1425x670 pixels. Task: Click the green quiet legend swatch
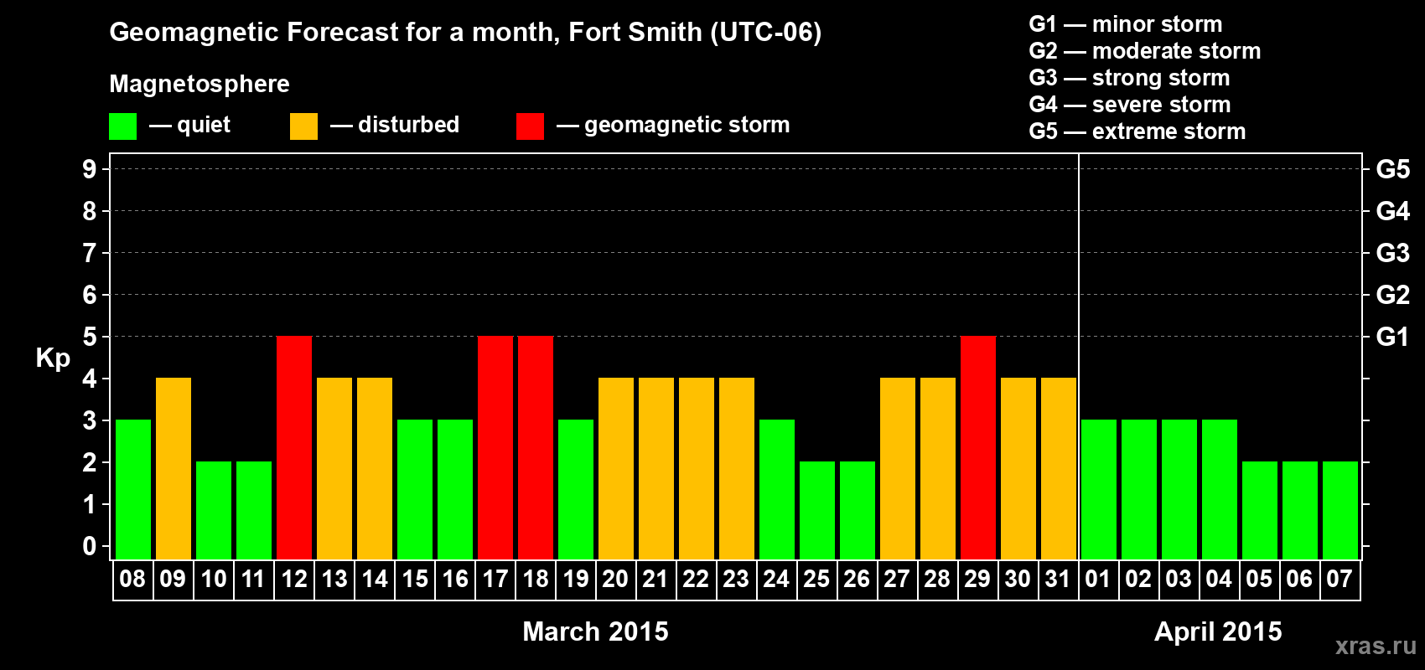pos(122,126)
